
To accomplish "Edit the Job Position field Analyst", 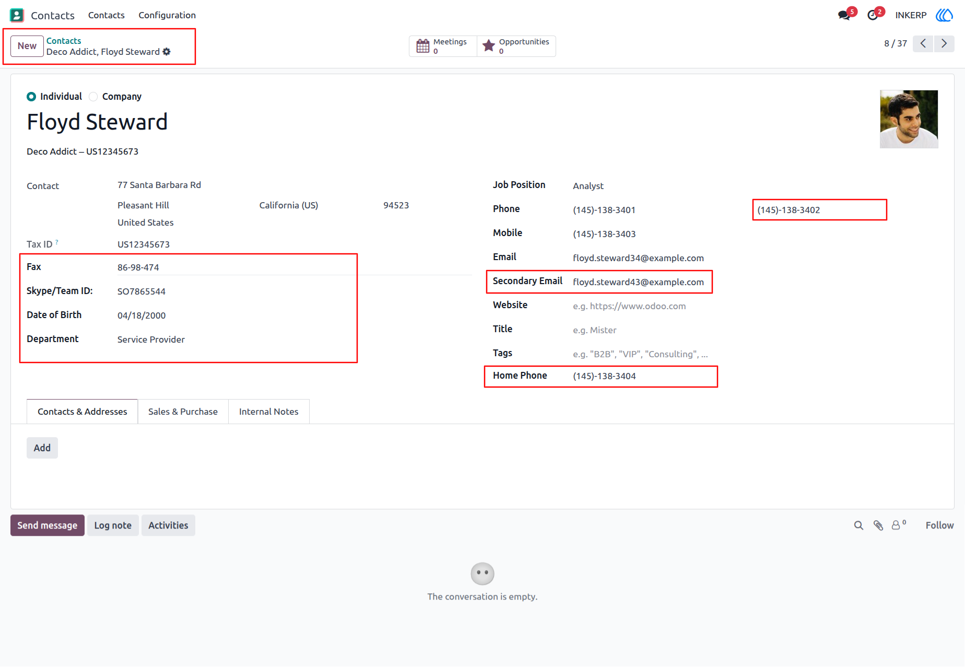I will click(755, 186).
